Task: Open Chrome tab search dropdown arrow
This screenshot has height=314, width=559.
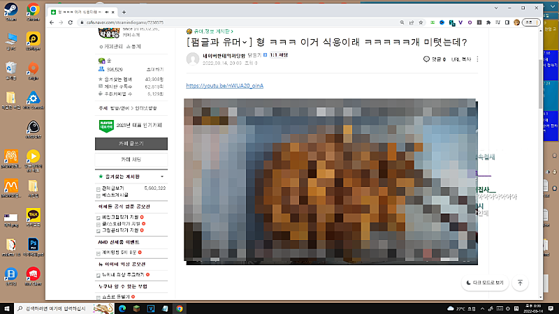Action: point(496,8)
